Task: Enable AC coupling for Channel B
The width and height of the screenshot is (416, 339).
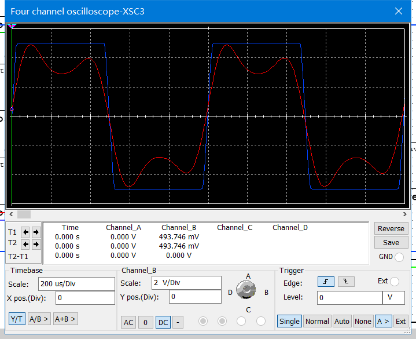Action: [x=128, y=322]
